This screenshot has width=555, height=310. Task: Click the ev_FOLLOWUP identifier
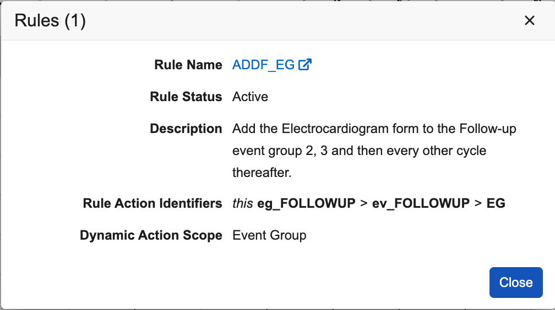pyautogui.click(x=421, y=203)
